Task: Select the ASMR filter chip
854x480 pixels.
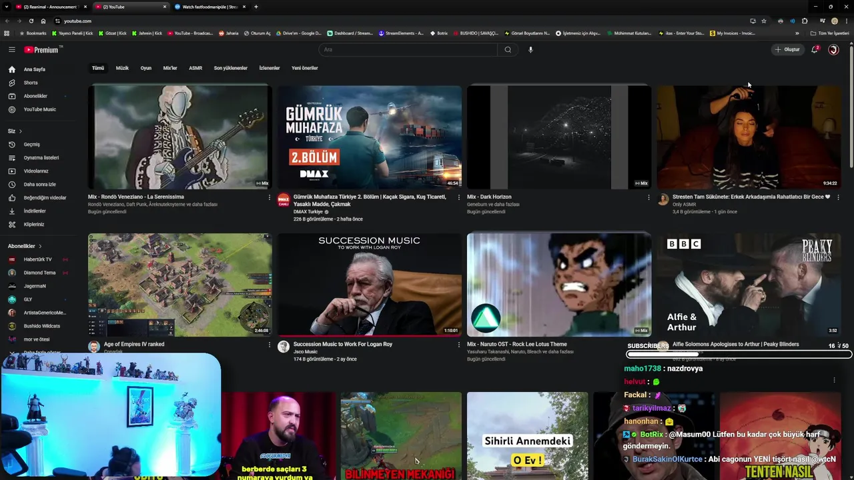Action: (x=195, y=68)
